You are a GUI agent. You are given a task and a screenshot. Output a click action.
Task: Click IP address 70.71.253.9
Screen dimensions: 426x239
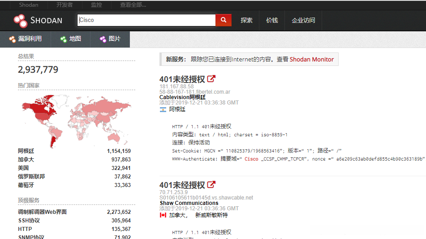(x=174, y=192)
